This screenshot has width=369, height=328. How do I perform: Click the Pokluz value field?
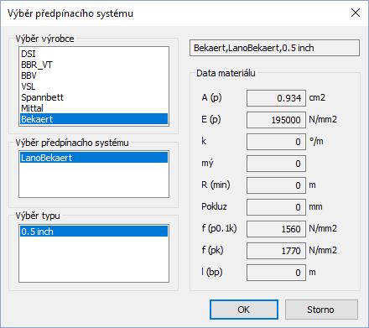276,207
